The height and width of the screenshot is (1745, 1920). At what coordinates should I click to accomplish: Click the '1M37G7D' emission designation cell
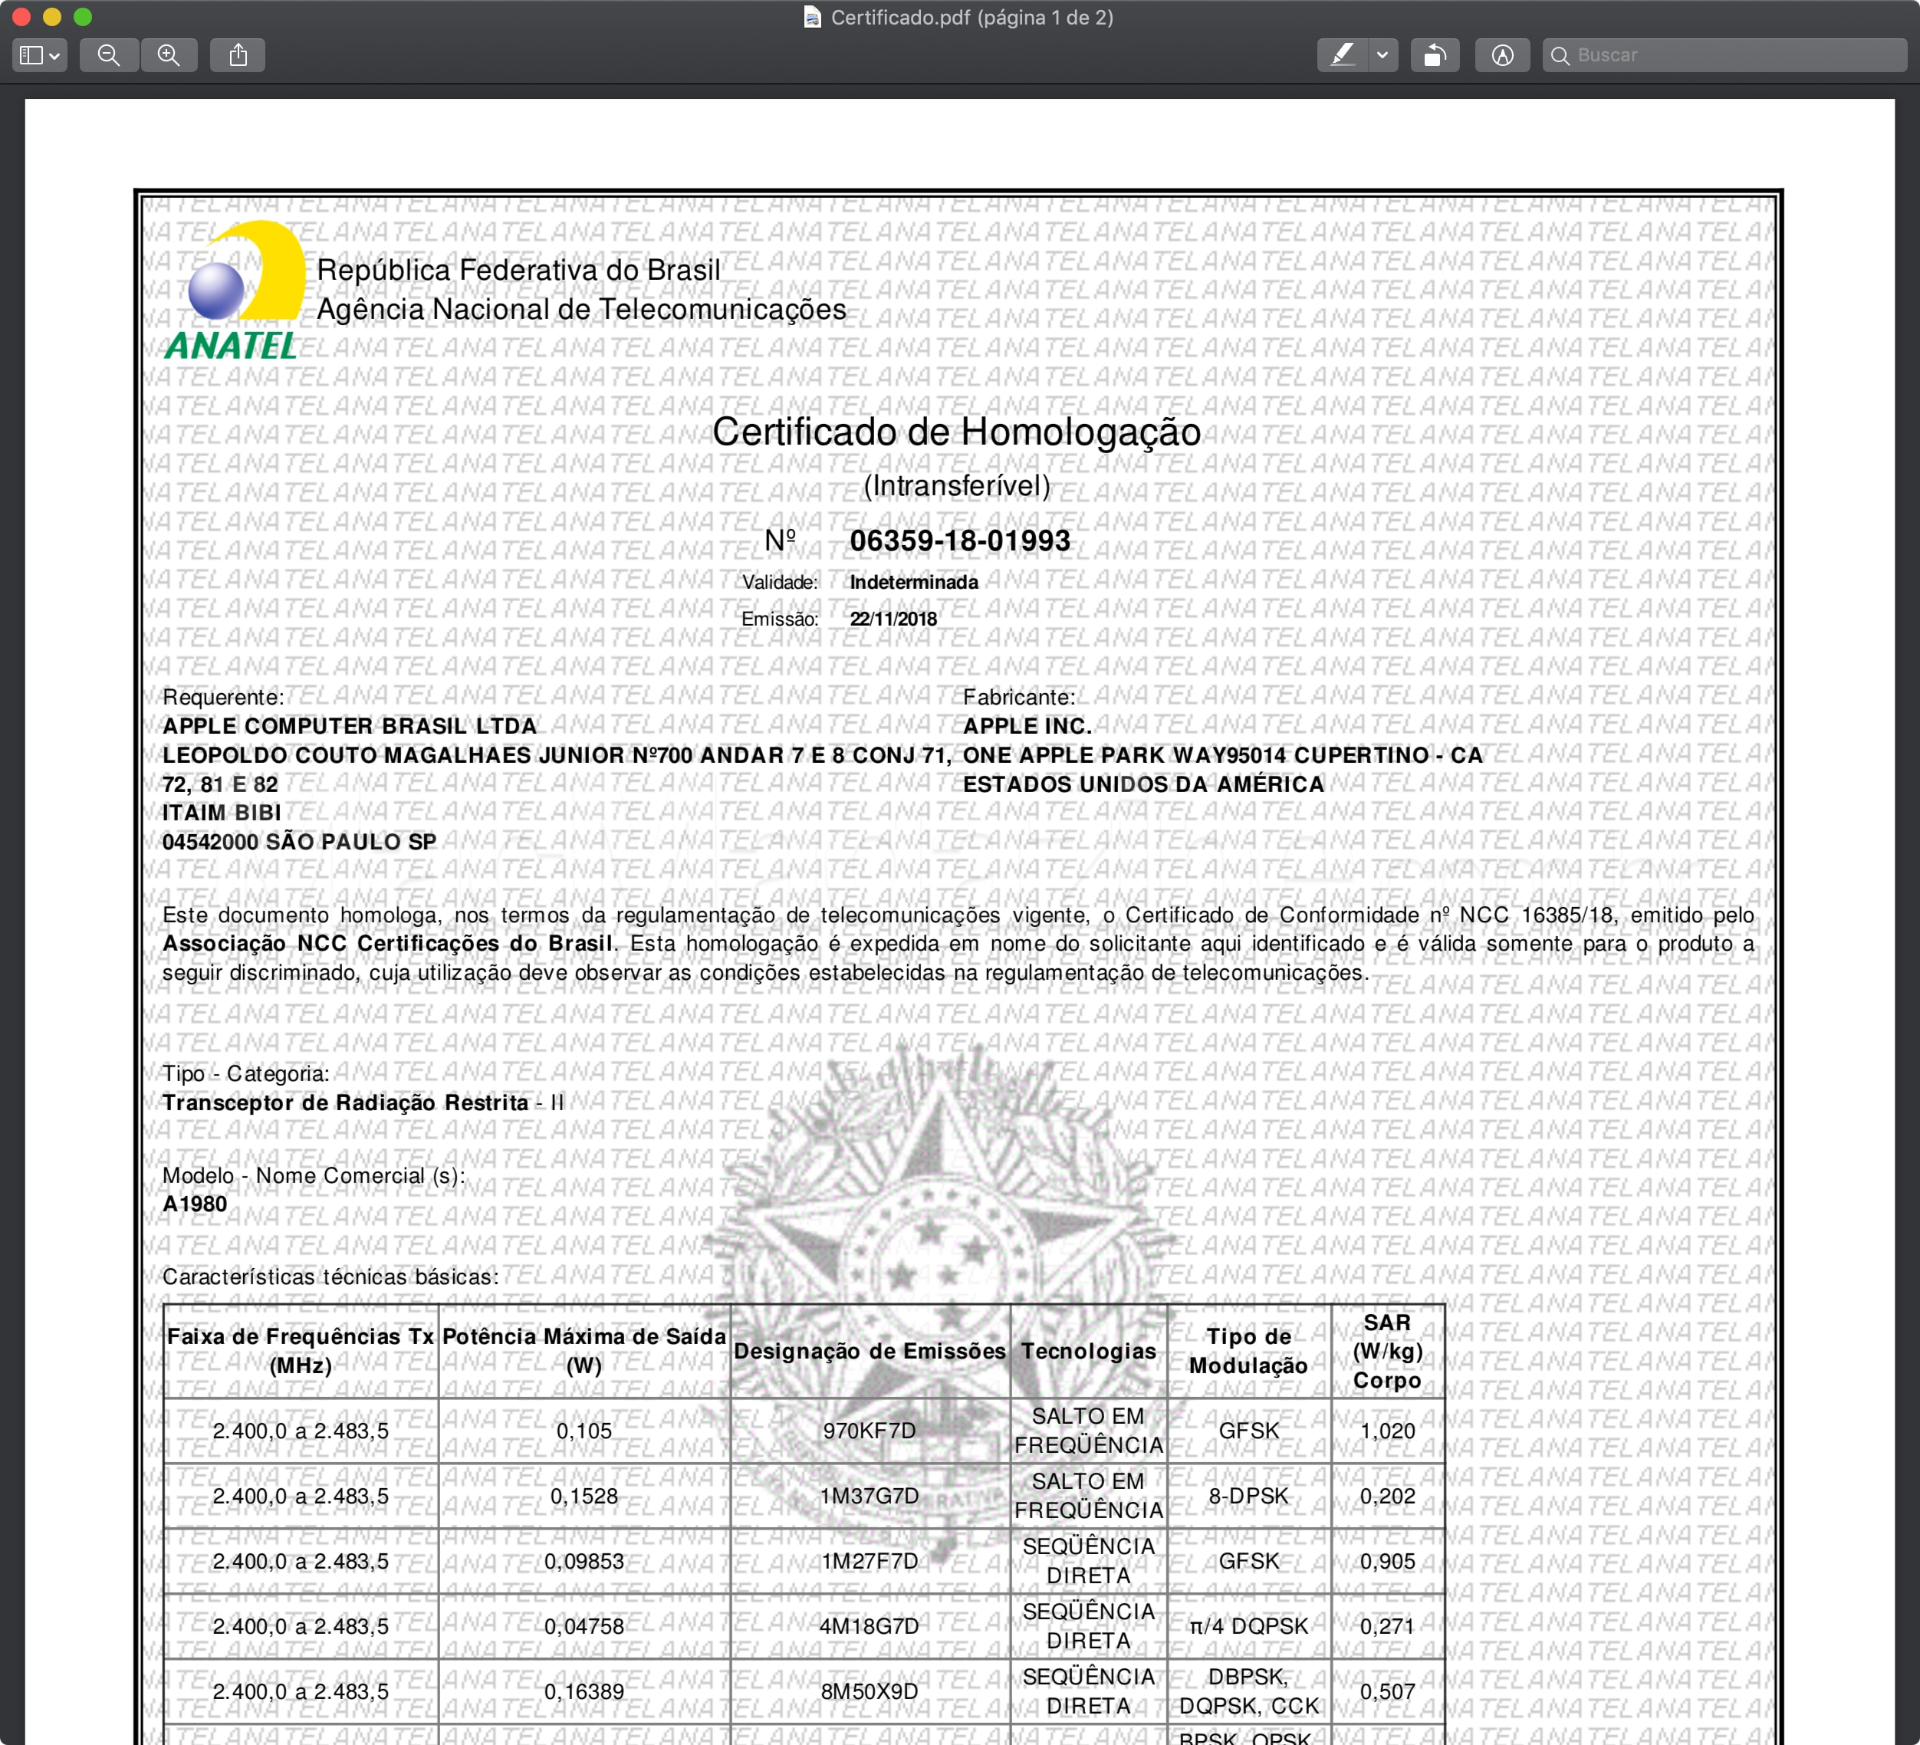coord(870,1497)
